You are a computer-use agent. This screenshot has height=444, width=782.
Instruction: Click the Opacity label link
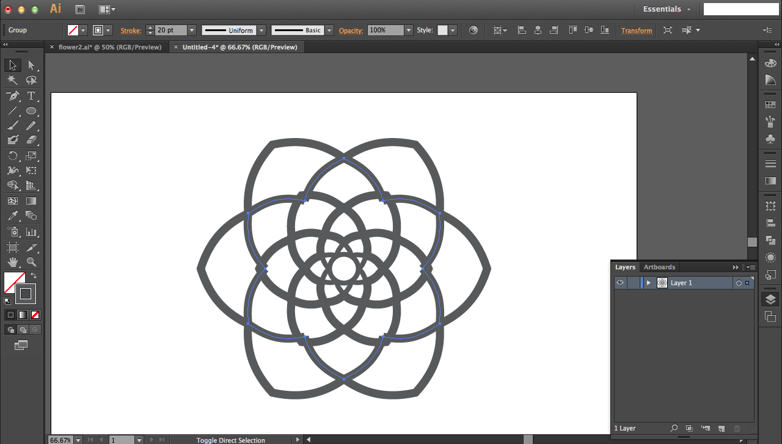[351, 31]
